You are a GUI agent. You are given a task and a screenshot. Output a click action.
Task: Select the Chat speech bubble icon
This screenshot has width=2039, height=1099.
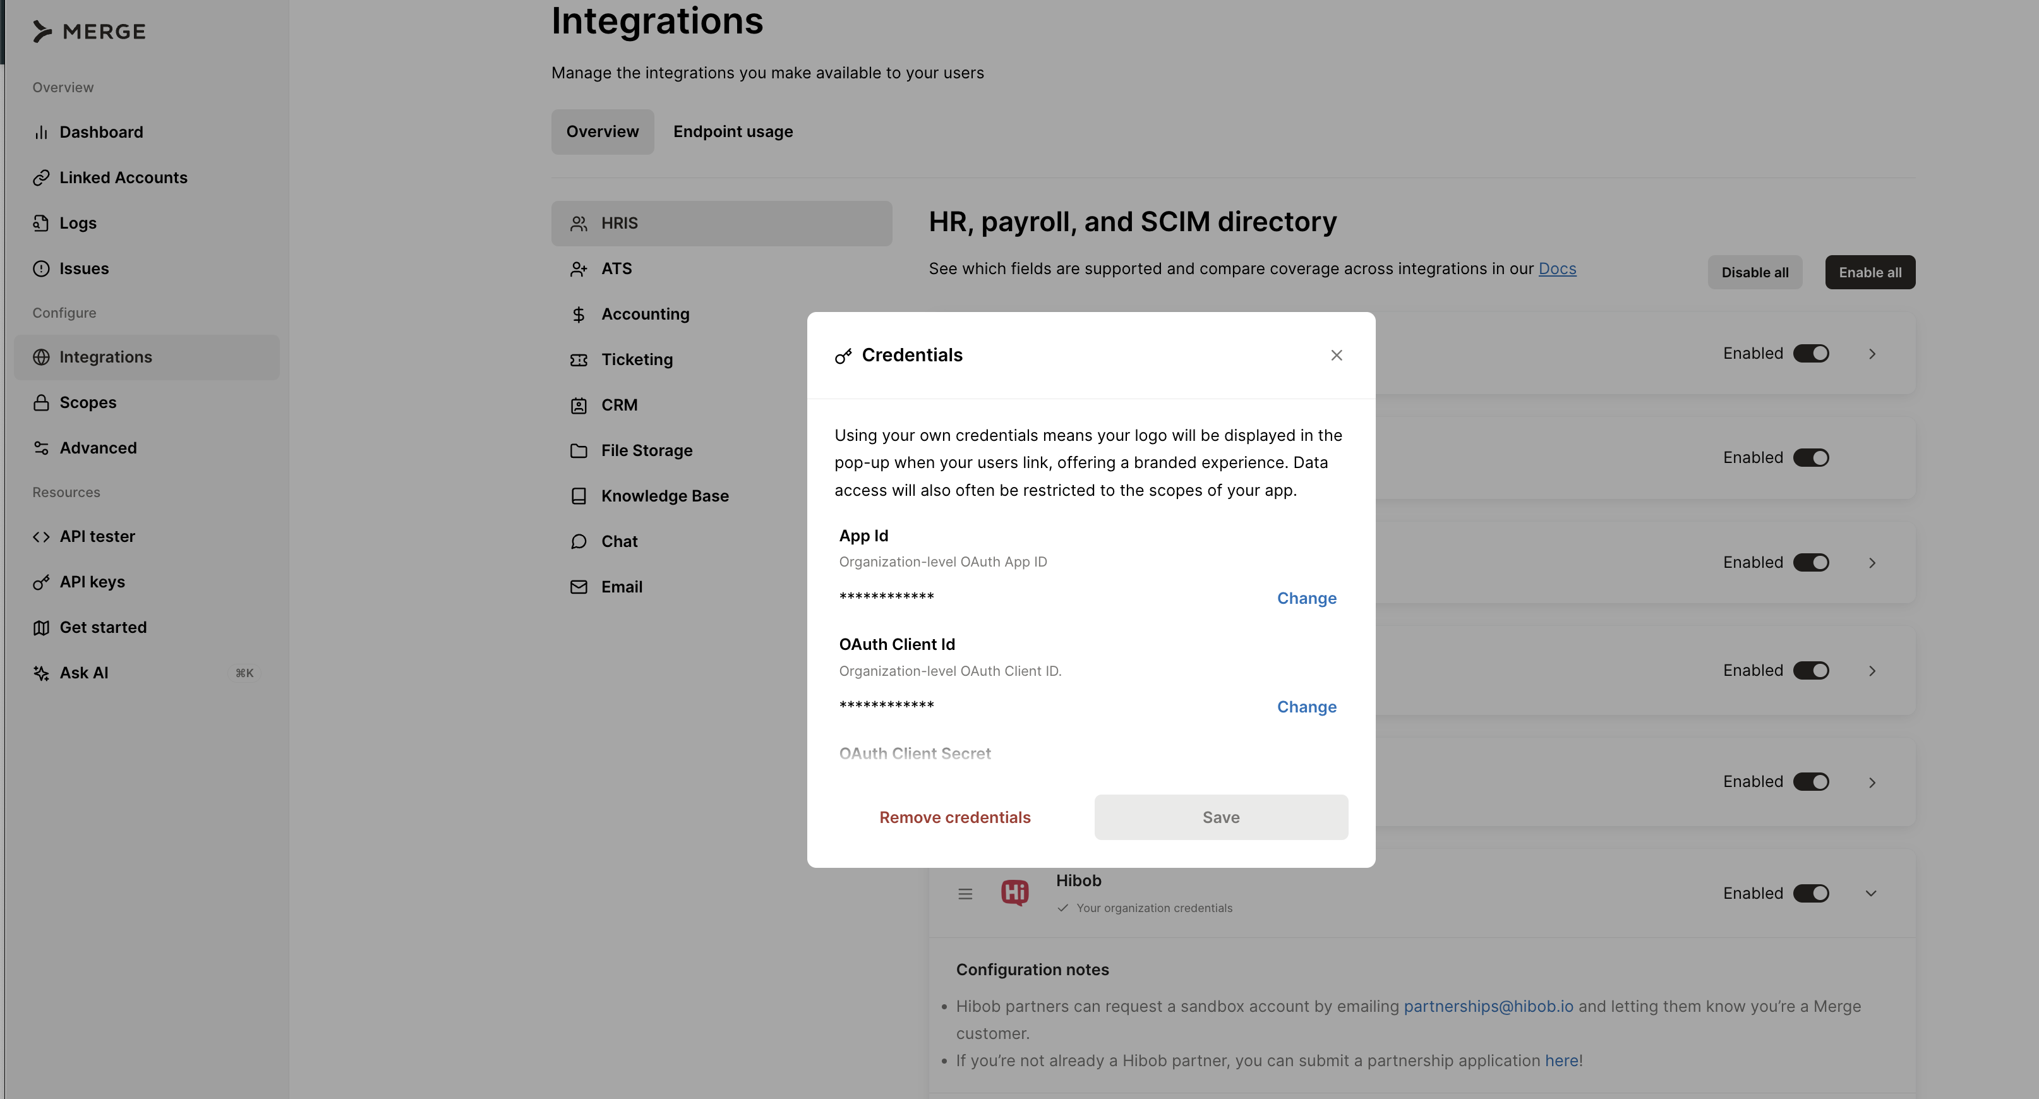coord(579,542)
